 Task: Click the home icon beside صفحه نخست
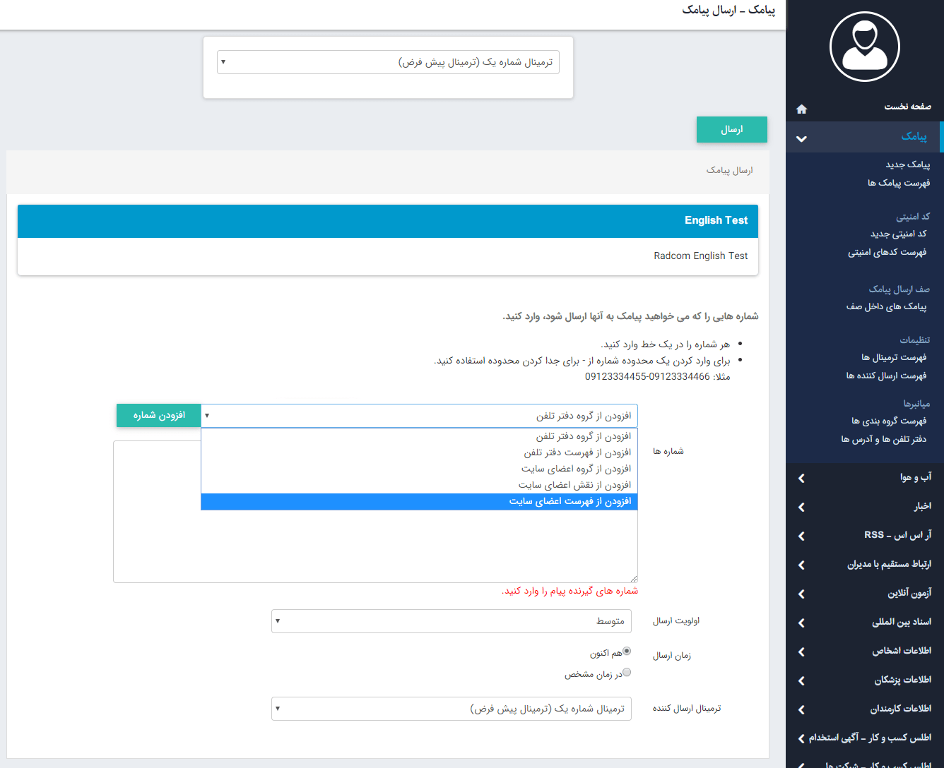[801, 109]
